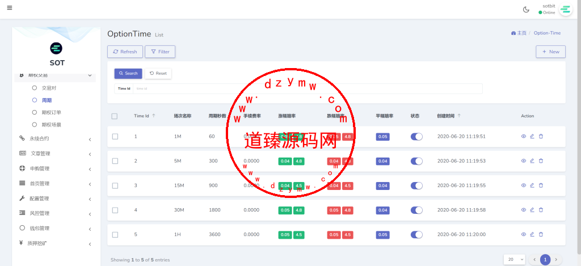
Task: Check the row with Time Id 3
Action: point(115,185)
